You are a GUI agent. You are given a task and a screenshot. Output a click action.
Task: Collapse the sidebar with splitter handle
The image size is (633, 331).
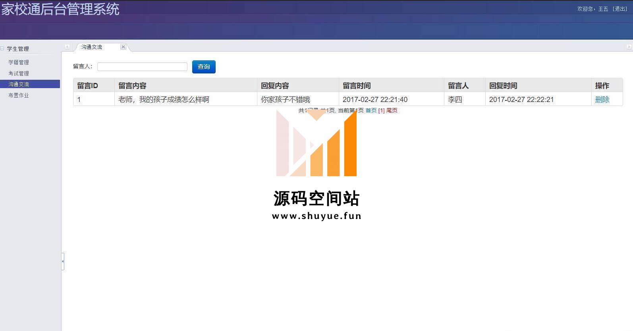[63, 261]
